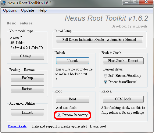Image resolution: width=154 pixels, height=133 pixels.
Task: Open the Options menu
Action: pos(10,10)
